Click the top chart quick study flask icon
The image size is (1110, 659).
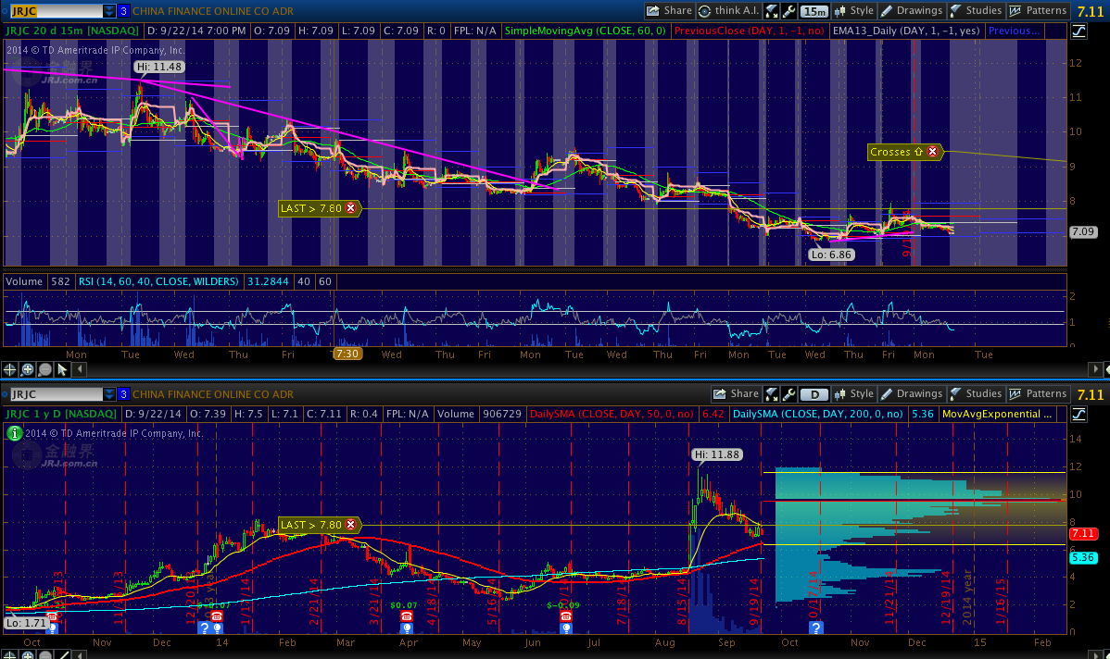point(772,11)
